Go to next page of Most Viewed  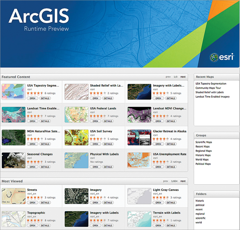tap(183, 181)
